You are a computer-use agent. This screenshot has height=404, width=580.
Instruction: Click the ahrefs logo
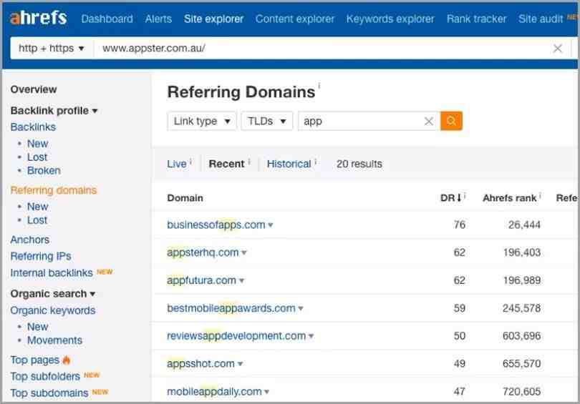pos(39,17)
